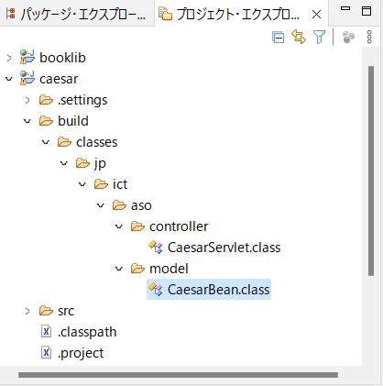
Task: Click the horizontal scrollbar thumb
Action: point(178,375)
